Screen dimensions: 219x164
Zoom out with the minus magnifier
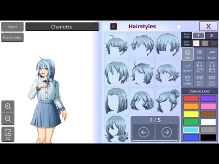8,119
